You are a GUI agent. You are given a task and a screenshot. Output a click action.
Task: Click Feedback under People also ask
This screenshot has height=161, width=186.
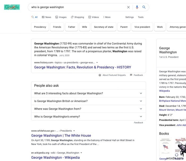tap(138, 123)
